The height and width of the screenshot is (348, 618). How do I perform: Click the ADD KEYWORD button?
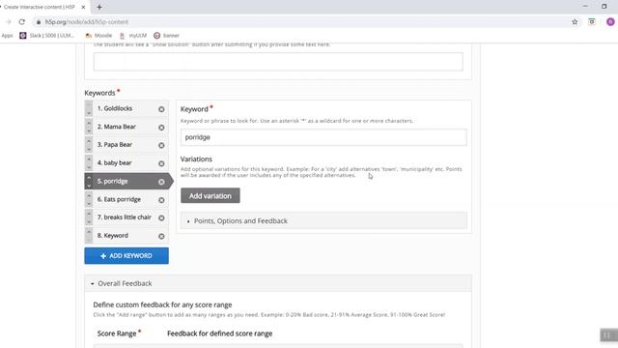click(126, 255)
